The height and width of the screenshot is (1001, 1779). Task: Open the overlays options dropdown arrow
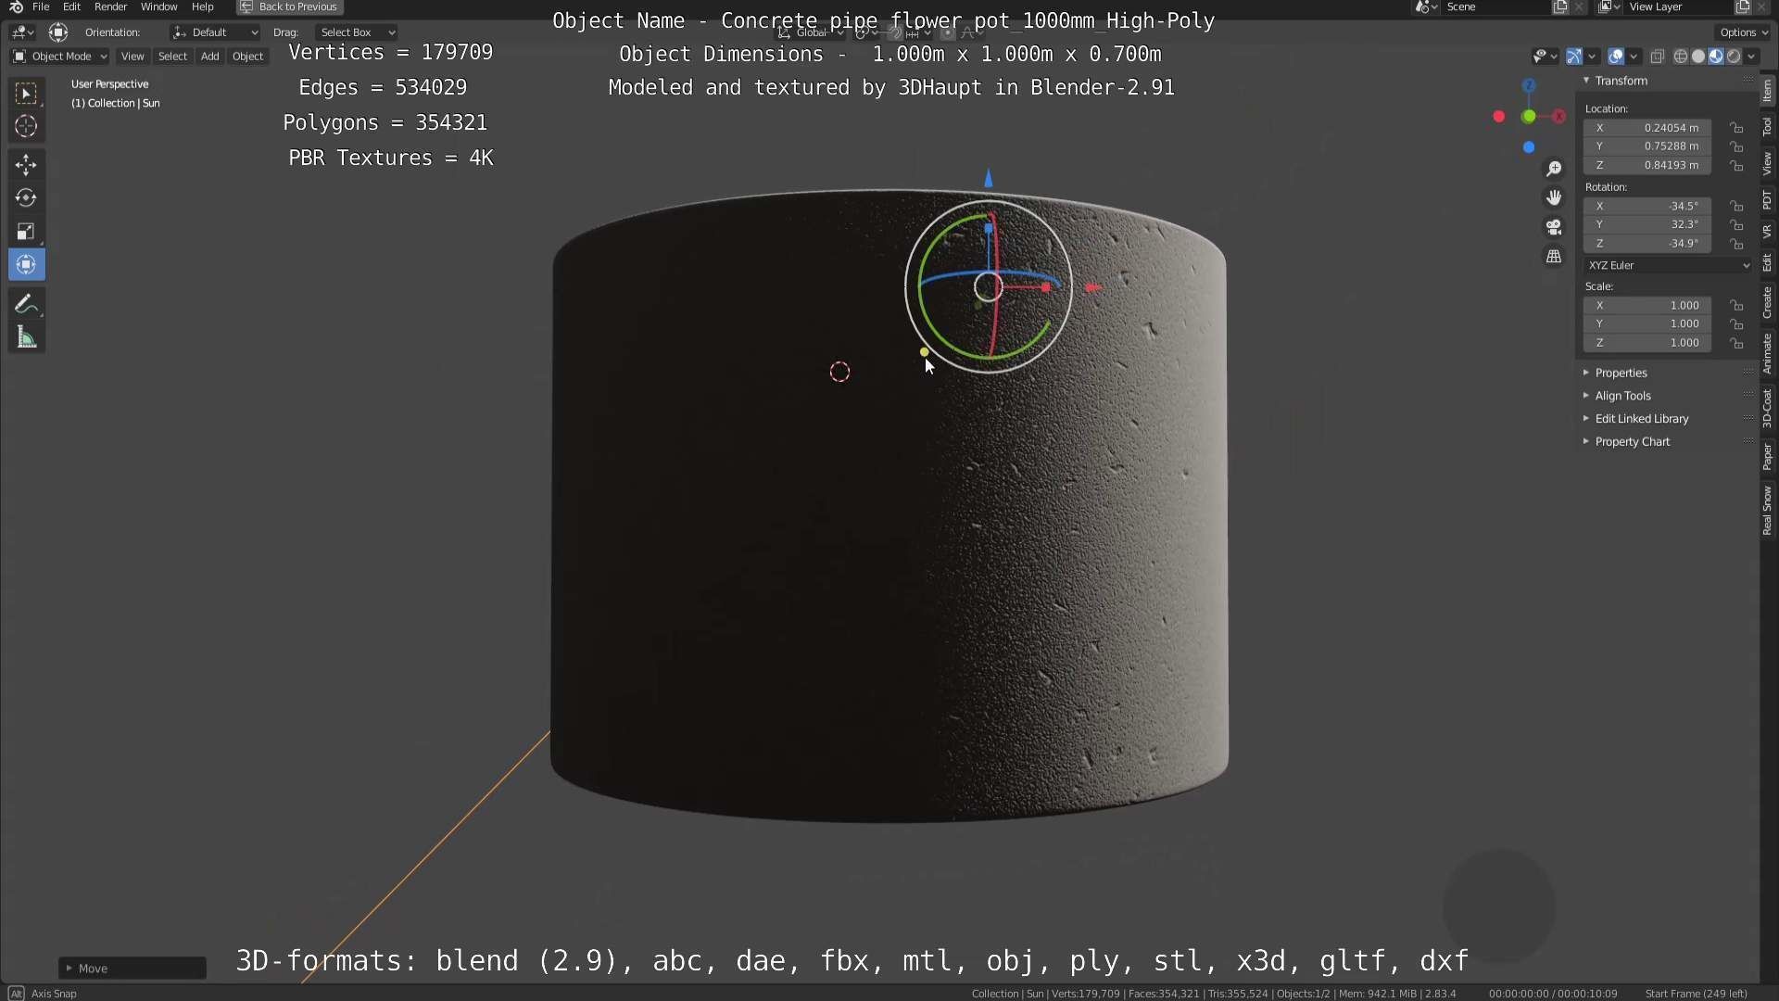pyautogui.click(x=1634, y=57)
